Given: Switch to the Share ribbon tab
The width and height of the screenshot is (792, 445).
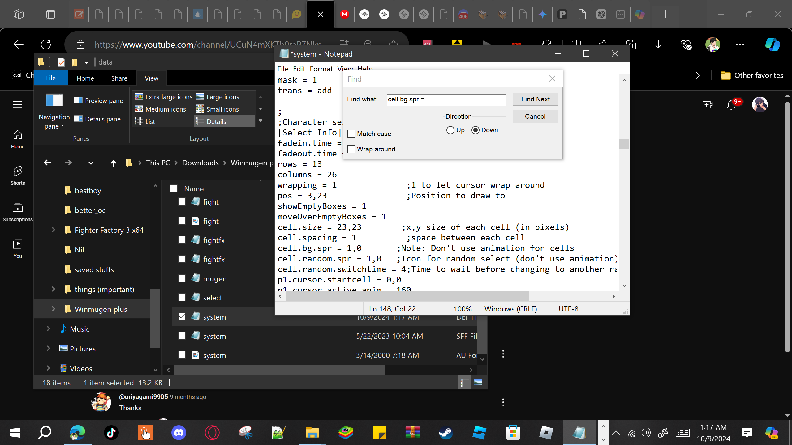Looking at the screenshot, I should [x=119, y=78].
